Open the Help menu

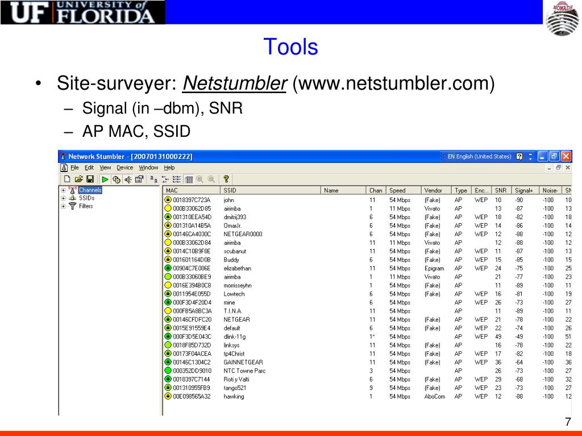coord(169,167)
